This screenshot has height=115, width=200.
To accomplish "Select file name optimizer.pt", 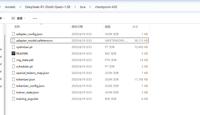I will [x=24, y=47].
